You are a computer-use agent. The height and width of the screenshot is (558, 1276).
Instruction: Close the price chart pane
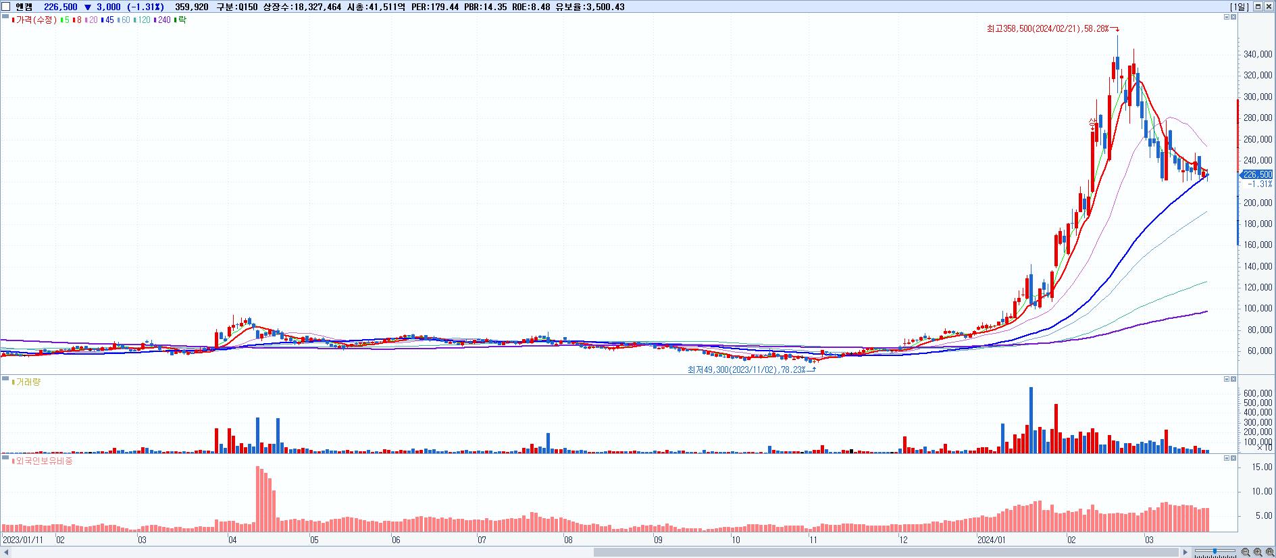pos(1233,17)
